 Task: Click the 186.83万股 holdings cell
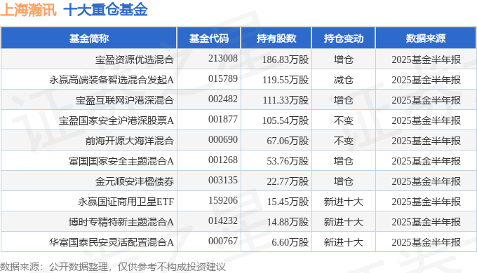point(285,59)
